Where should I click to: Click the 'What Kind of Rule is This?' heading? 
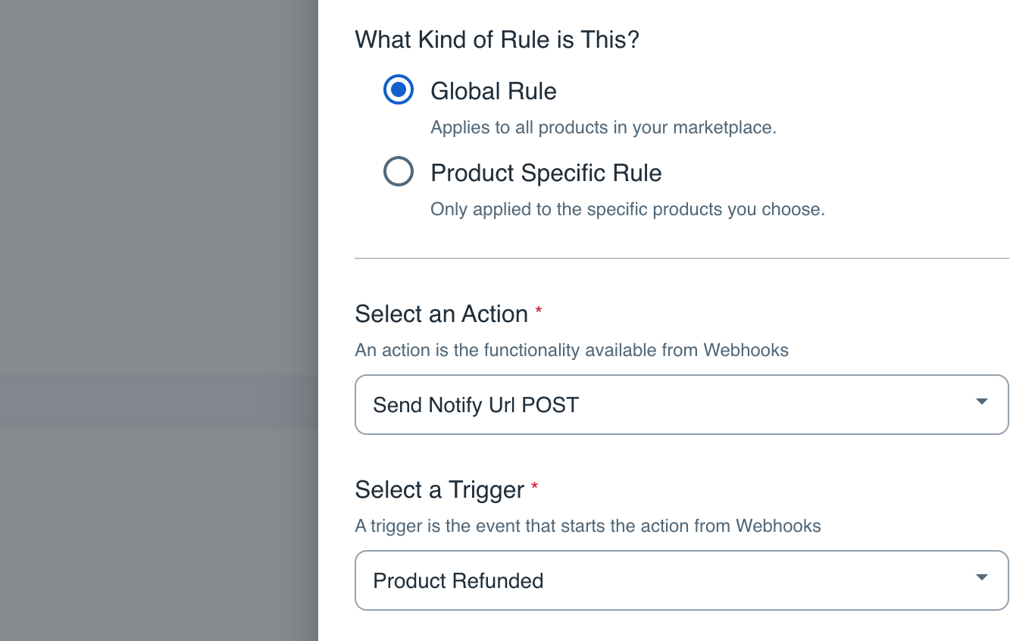(497, 39)
